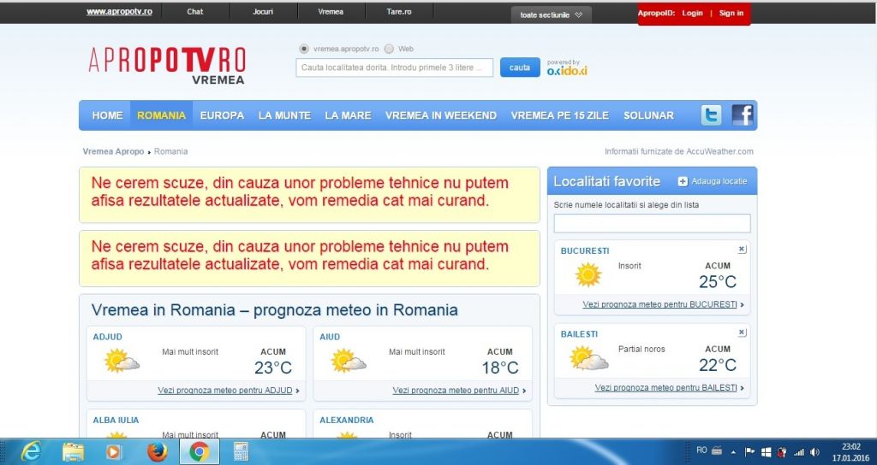Viewport: 877px width, 465px height.
Task: Open Internet Explorer from the taskbar
Action: click(x=30, y=451)
